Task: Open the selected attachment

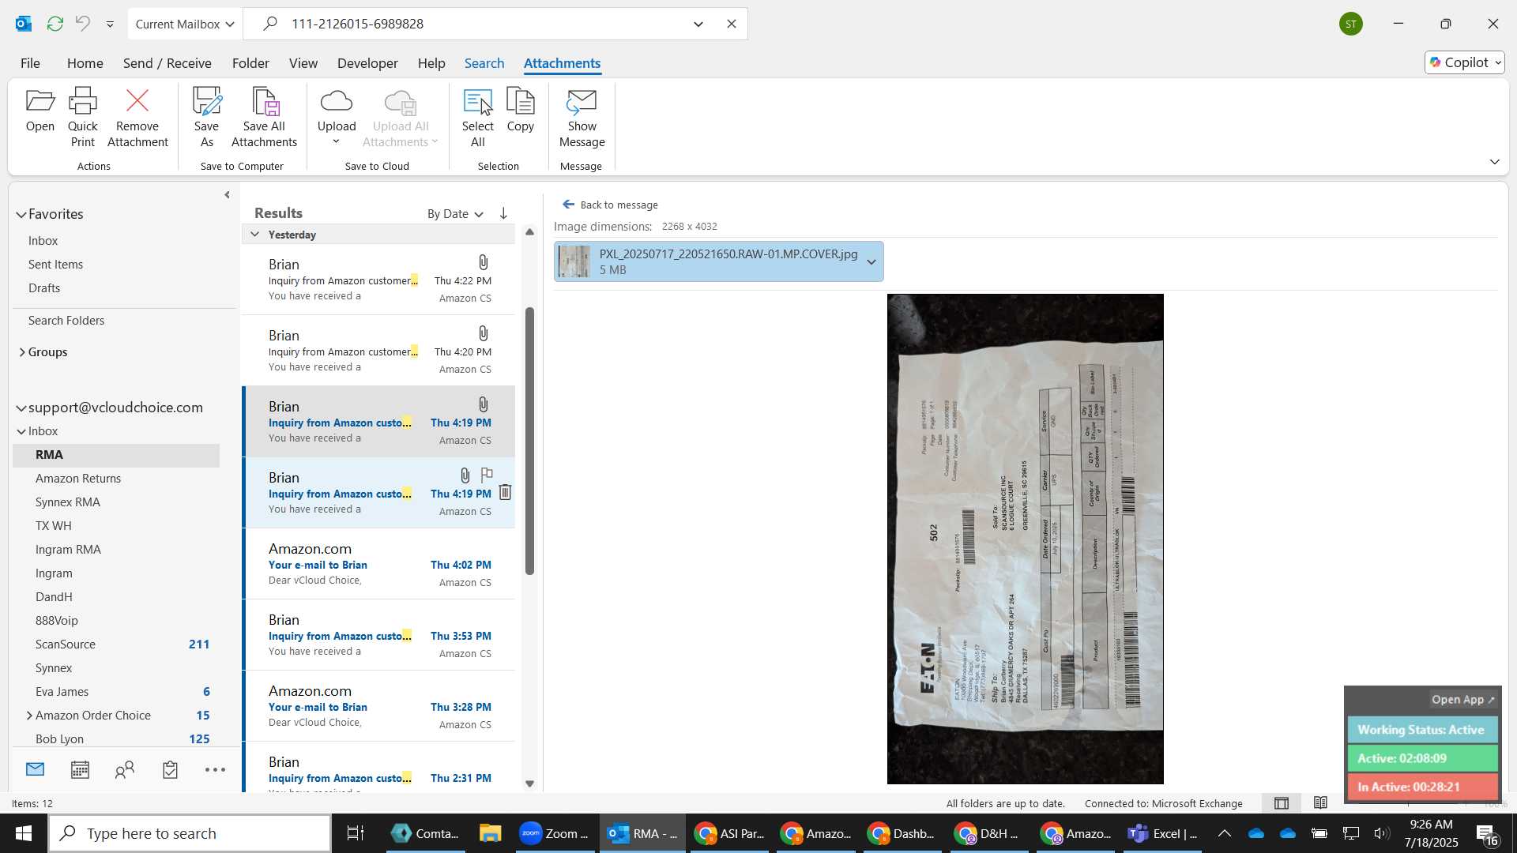Action: 40,111
